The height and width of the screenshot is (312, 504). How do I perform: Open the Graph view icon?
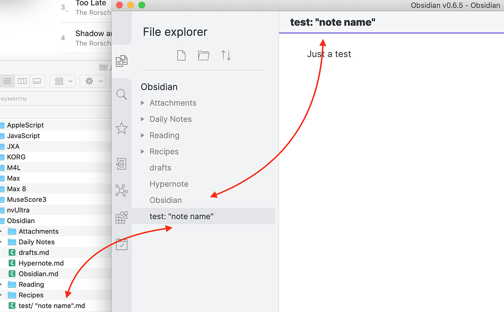[x=121, y=190]
